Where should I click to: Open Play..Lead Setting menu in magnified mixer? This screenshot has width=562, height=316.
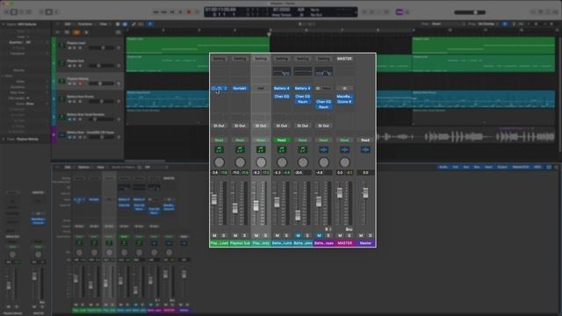[219, 59]
